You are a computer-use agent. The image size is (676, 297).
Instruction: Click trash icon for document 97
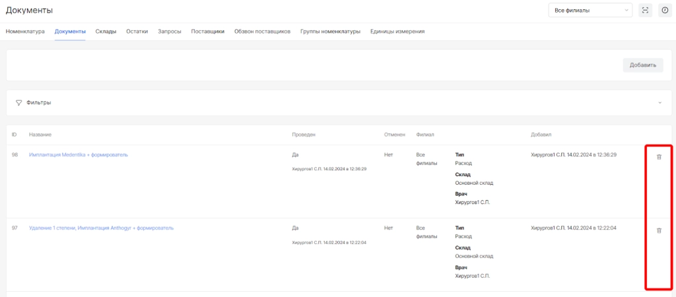[x=659, y=230]
